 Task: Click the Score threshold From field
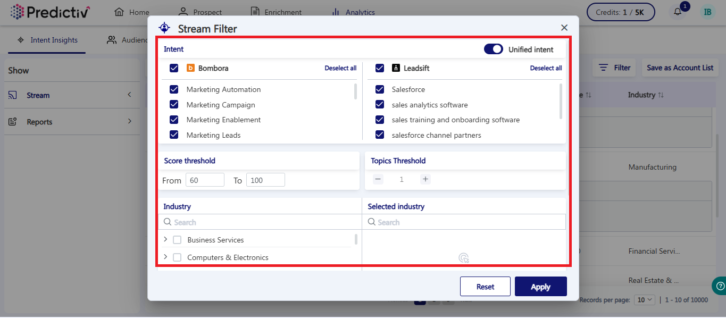pos(205,180)
